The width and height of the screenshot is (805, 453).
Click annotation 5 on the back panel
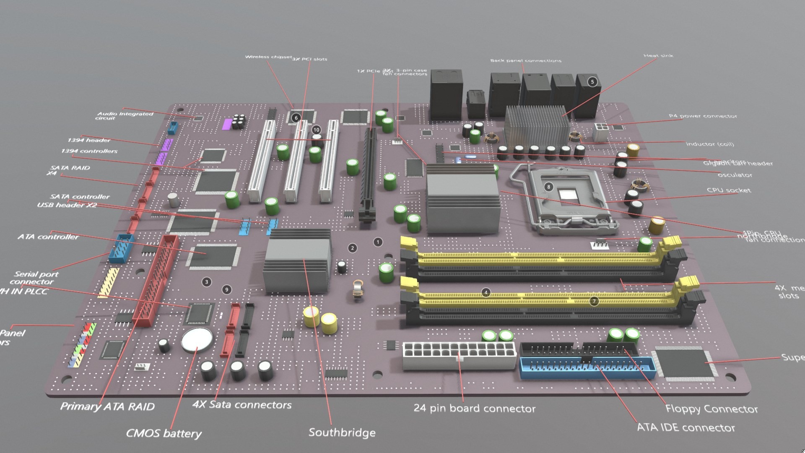pos(592,81)
